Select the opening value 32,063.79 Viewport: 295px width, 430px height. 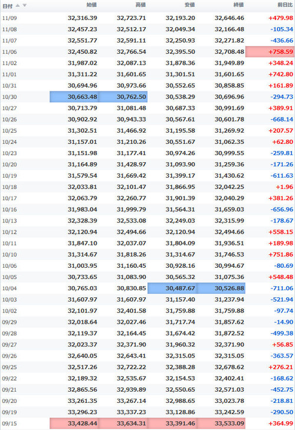click(x=83, y=198)
